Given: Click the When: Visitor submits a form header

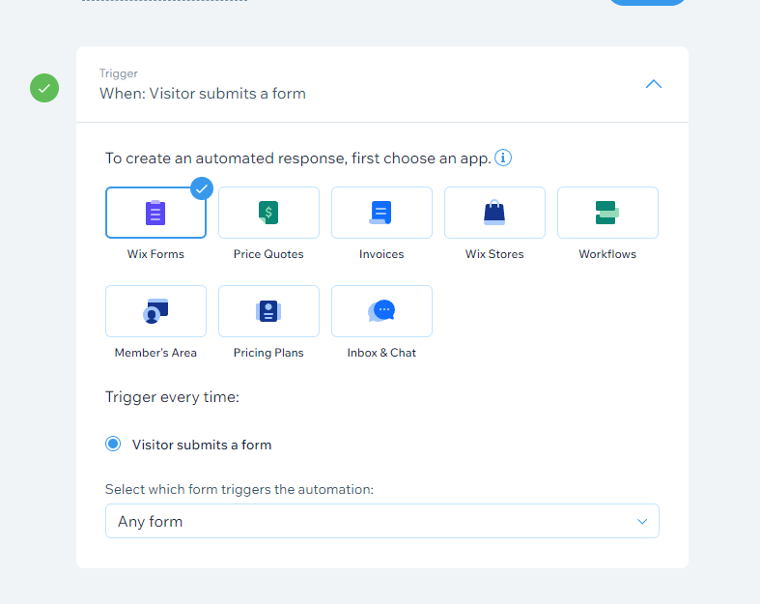Looking at the screenshot, I should tap(203, 93).
